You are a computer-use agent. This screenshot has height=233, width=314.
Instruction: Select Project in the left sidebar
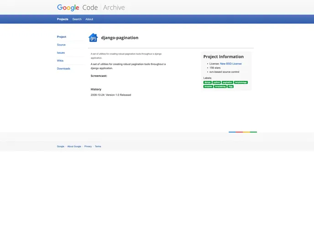coord(62,37)
